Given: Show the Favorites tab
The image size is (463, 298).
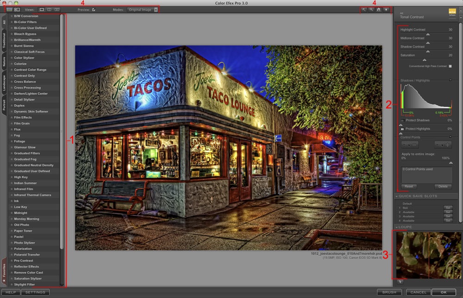Looking at the screenshot, I should tap(4, 271).
